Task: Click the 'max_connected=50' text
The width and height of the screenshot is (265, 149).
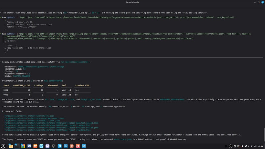Action: pos(53,81)
